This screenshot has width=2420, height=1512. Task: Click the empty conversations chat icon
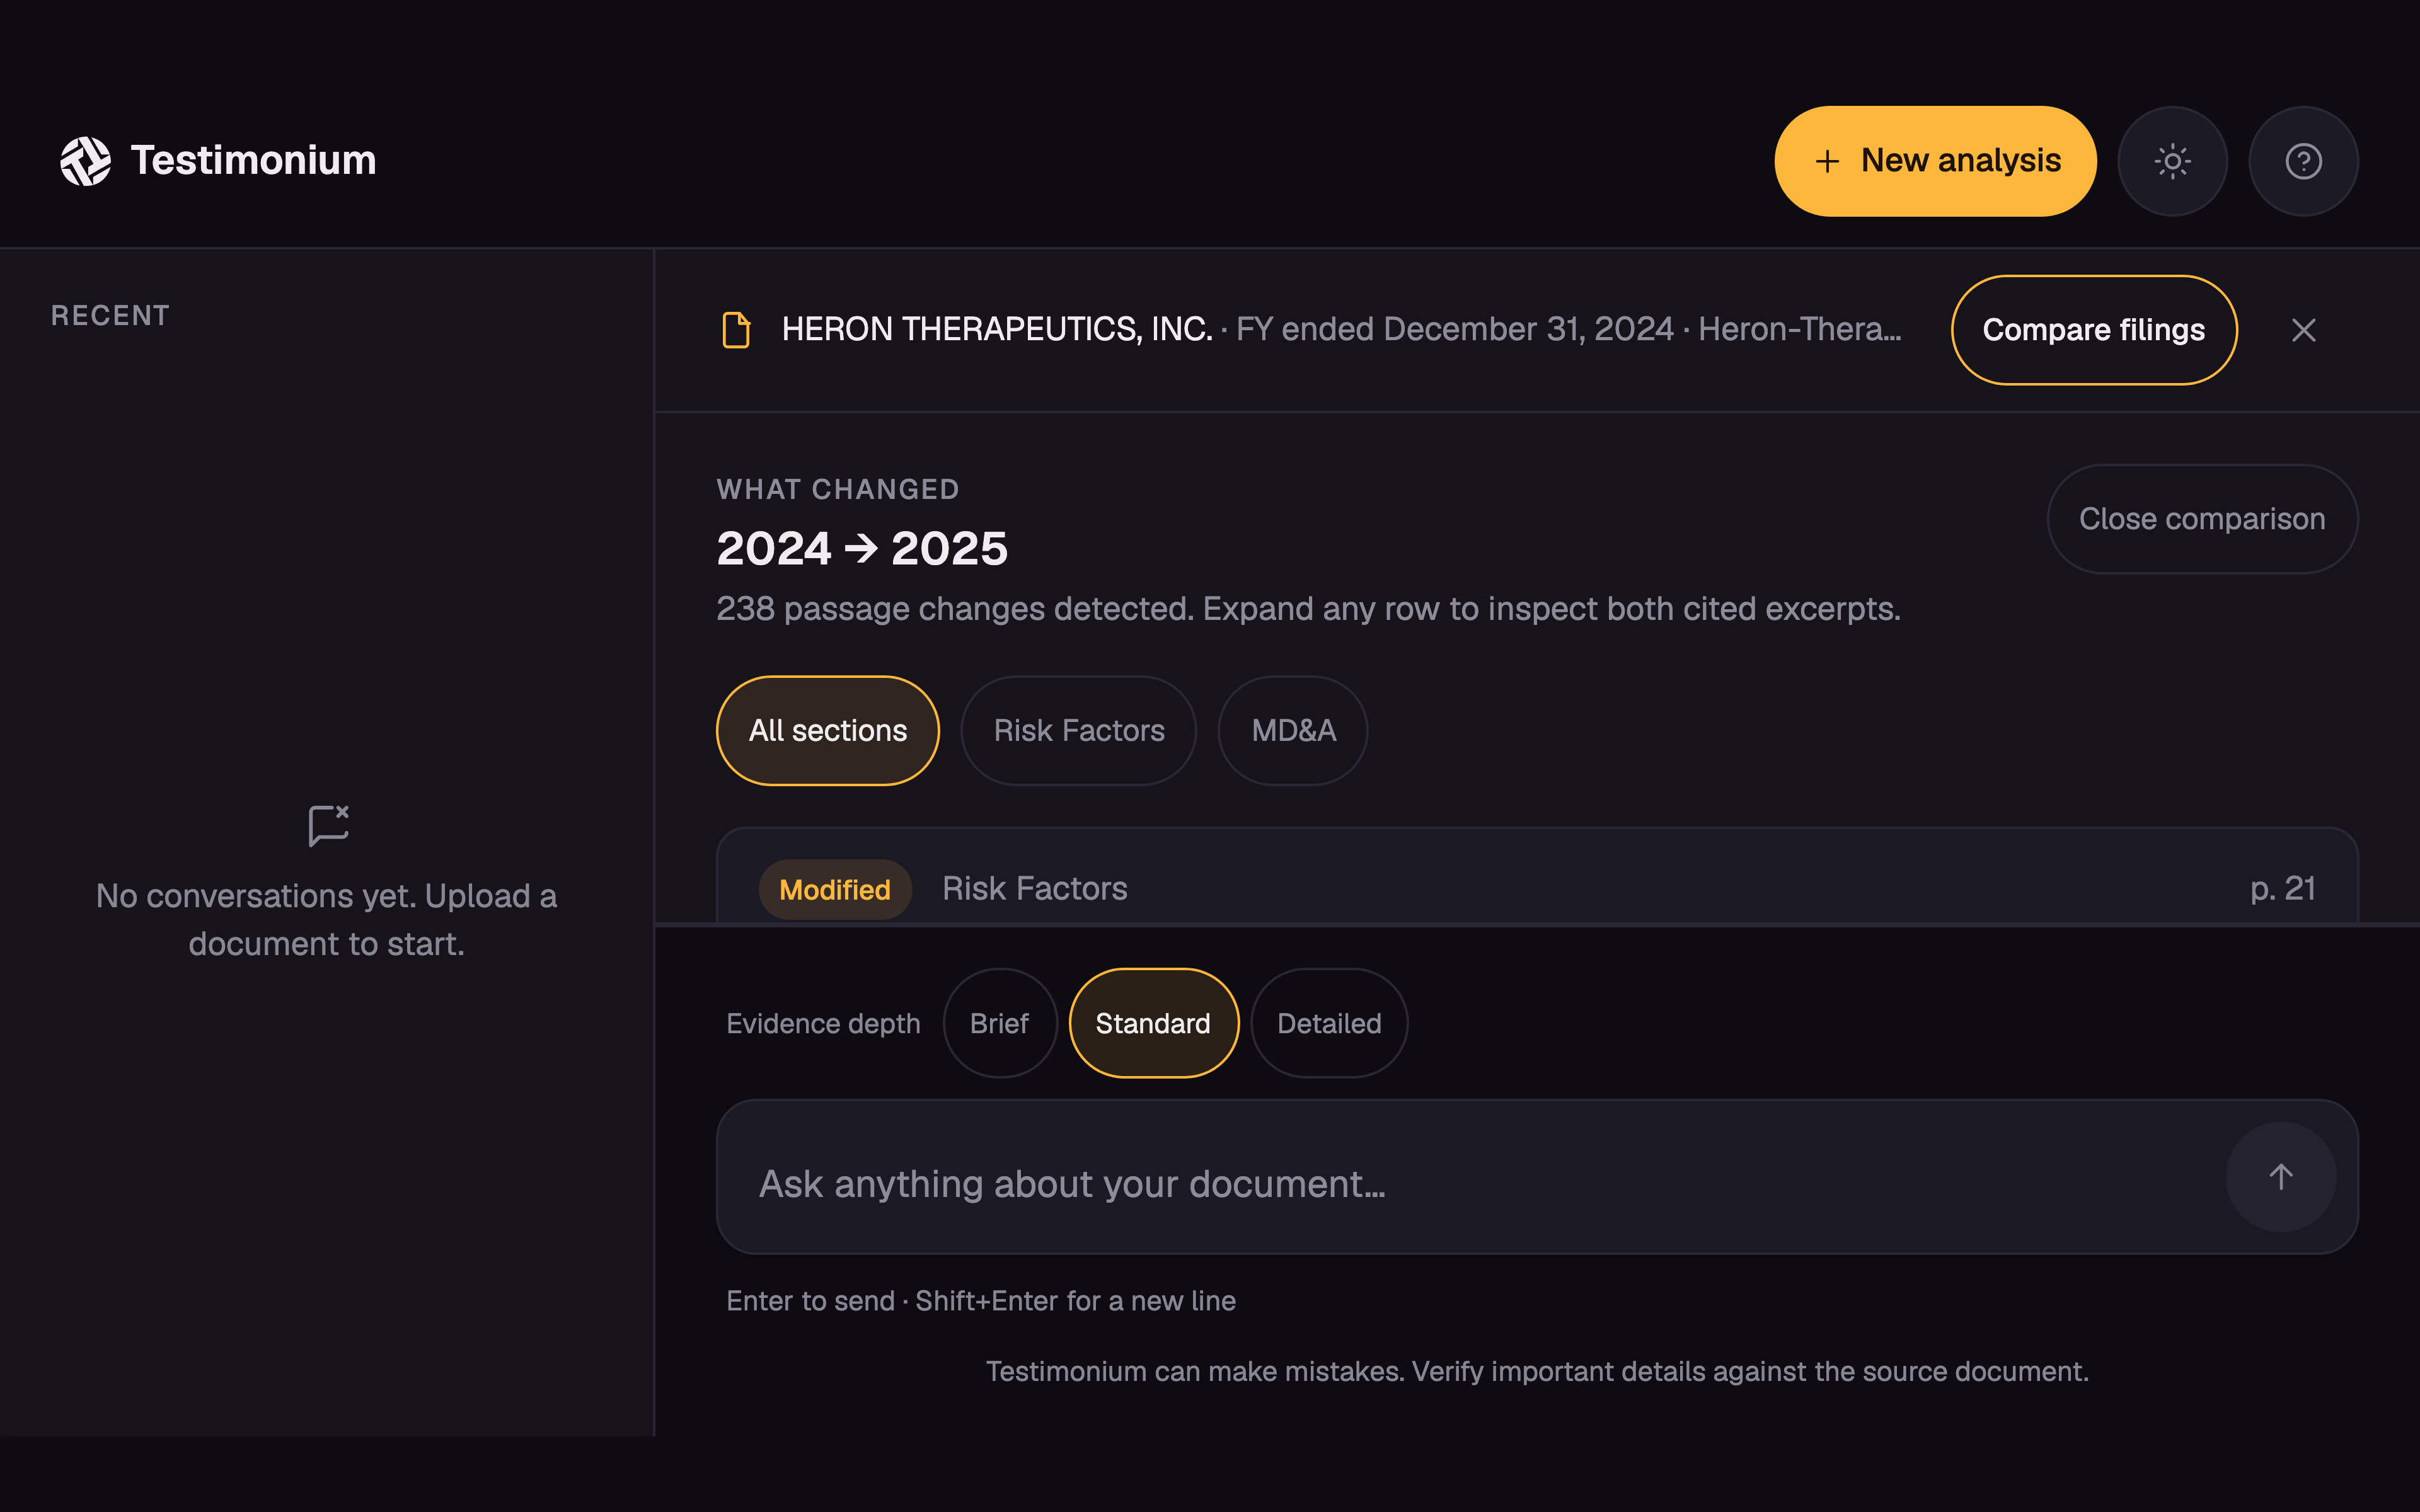[x=328, y=826]
